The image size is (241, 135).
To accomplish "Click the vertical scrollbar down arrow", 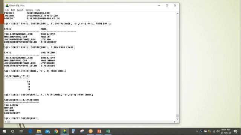I will pos(177,119).
